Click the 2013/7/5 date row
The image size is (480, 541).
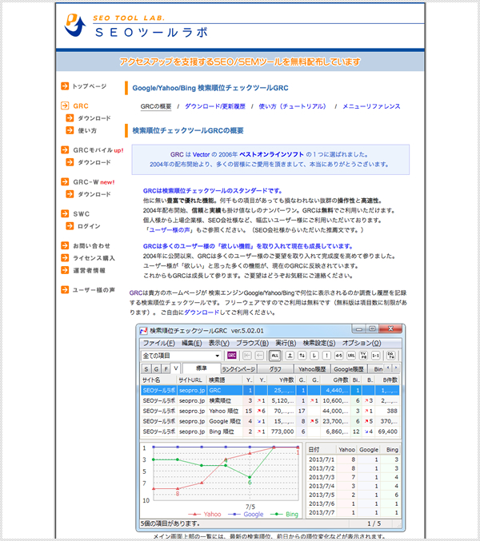[354, 495]
